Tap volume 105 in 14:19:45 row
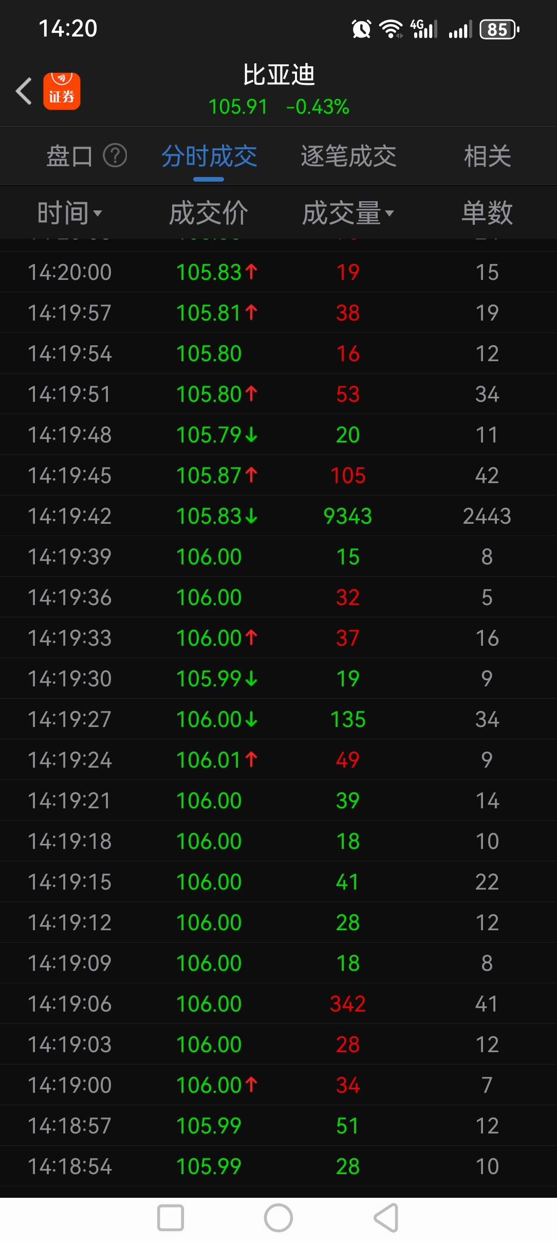Screen dimensions: 557x1241 click(348, 475)
